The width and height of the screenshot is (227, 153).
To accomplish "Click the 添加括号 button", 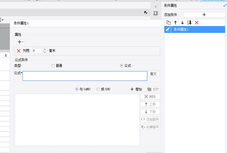I will pos(150,119).
